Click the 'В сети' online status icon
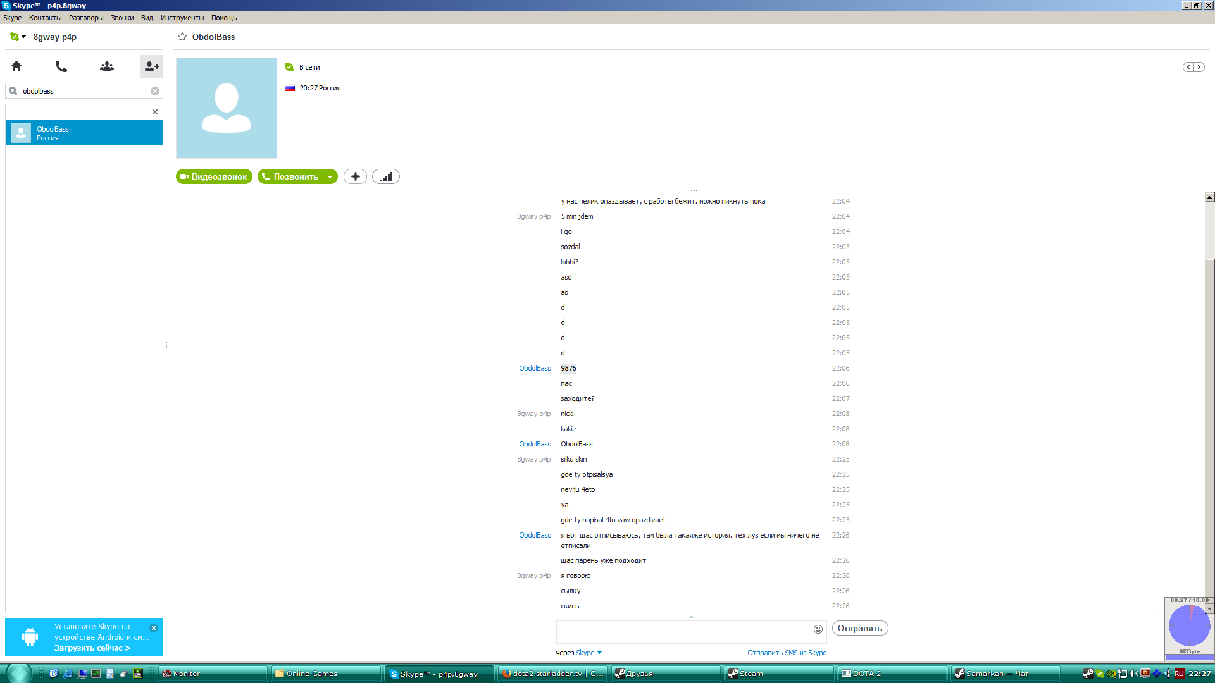This screenshot has height=683, width=1215. [x=289, y=67]
